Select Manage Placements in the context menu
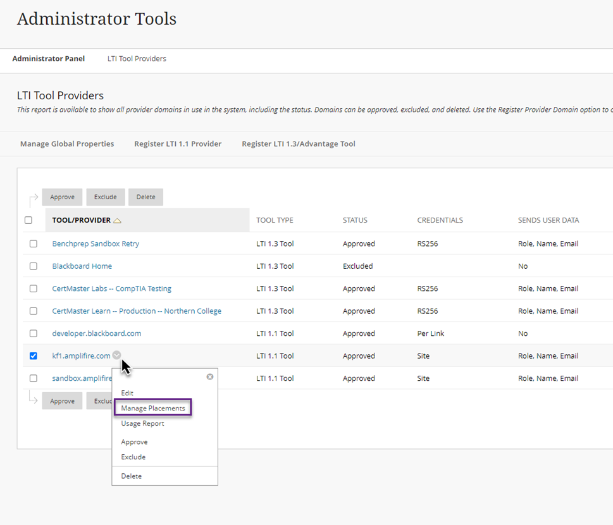The width and height of the screenshot is (613, 525). [152, 407]
